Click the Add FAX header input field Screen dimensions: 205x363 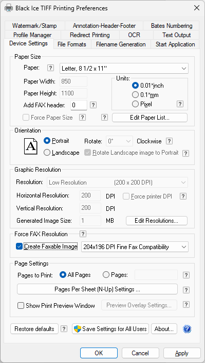(79, 105)
